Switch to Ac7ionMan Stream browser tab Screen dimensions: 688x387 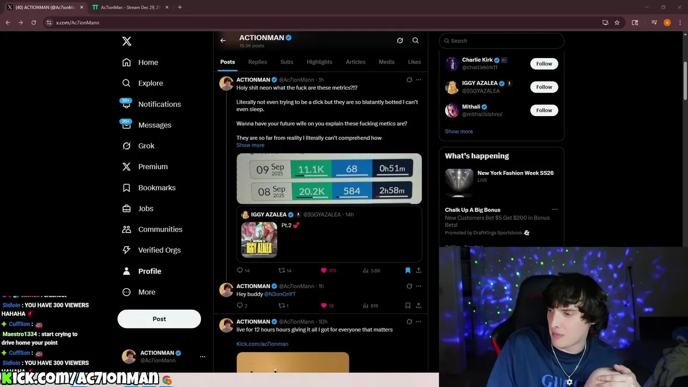[x=131, y=8]
